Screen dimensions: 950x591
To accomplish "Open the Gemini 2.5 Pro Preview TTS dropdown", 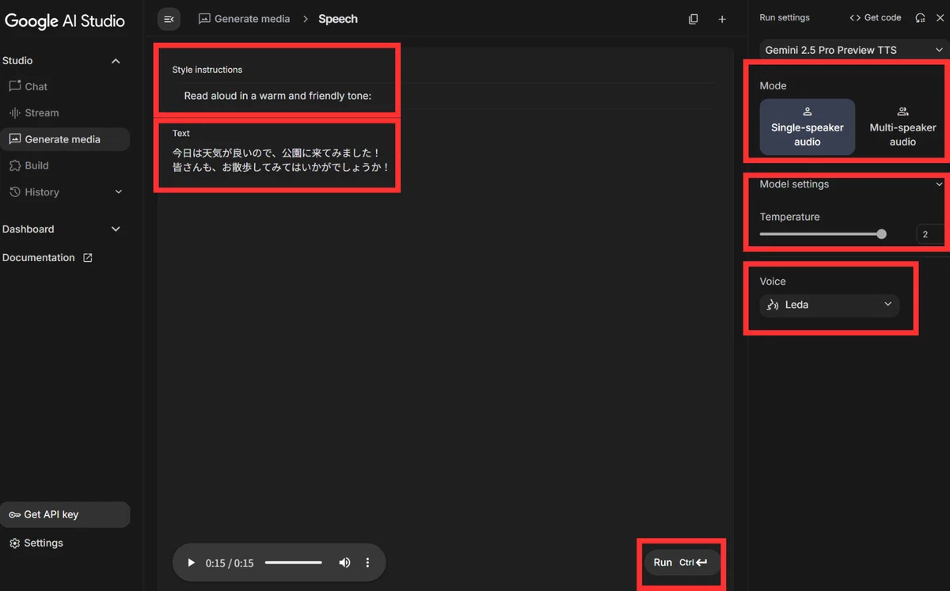I will pos(854,50).
